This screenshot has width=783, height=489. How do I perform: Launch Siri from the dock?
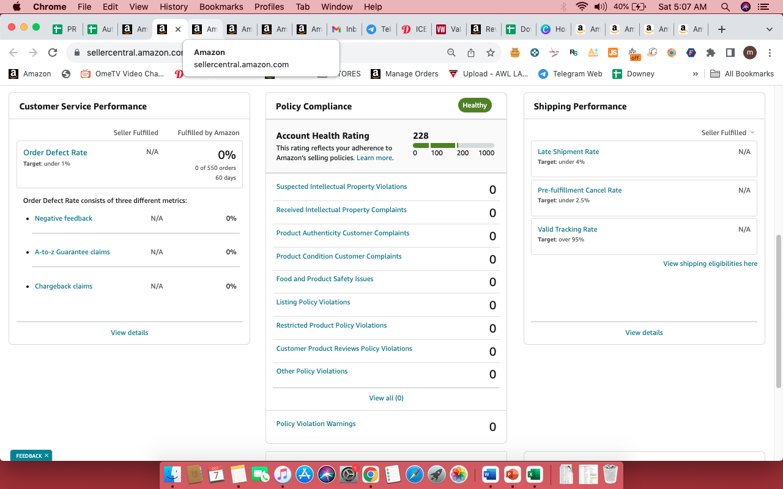326,474
